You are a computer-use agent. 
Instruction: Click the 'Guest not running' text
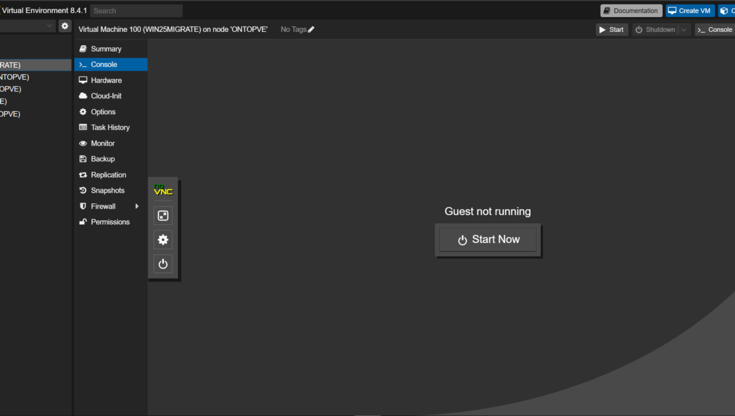487,211
